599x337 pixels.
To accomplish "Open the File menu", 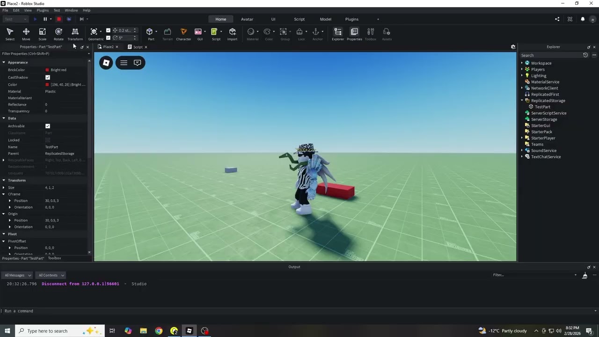I will (5, 10).
